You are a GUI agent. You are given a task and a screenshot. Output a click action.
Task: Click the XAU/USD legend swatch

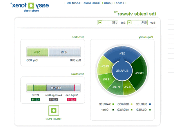coord(113,104)
